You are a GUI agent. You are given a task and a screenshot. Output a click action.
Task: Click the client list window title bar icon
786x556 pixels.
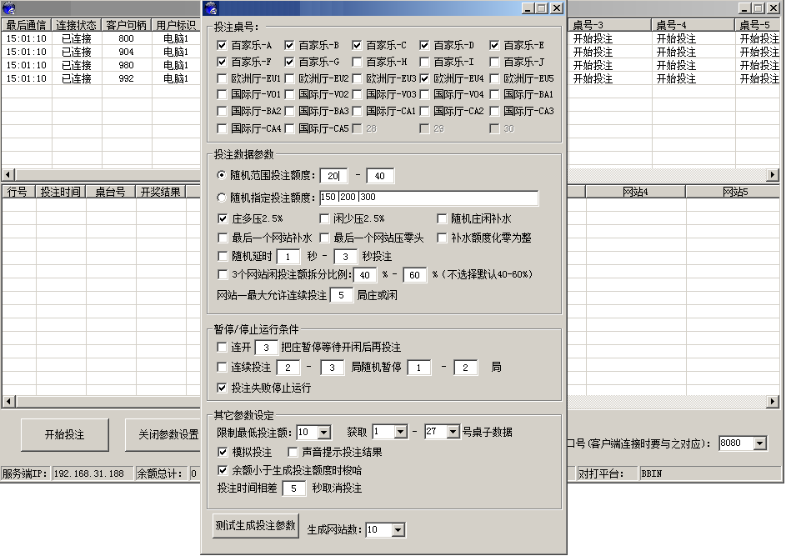(x=8, y=8)
